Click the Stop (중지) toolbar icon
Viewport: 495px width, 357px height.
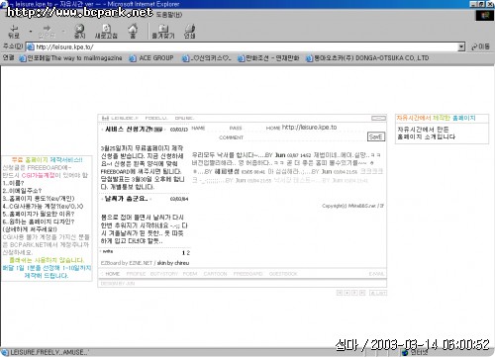click(x=79, y=32)
